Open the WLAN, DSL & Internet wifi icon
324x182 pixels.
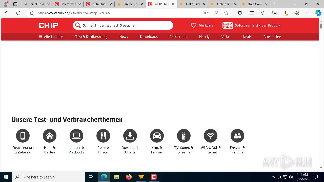pos(211,136)
